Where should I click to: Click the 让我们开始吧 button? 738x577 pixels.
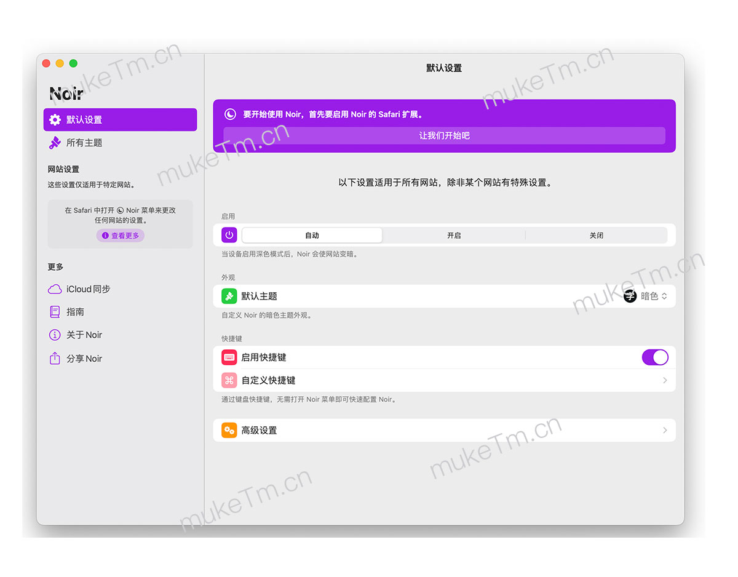pos(444,135)
